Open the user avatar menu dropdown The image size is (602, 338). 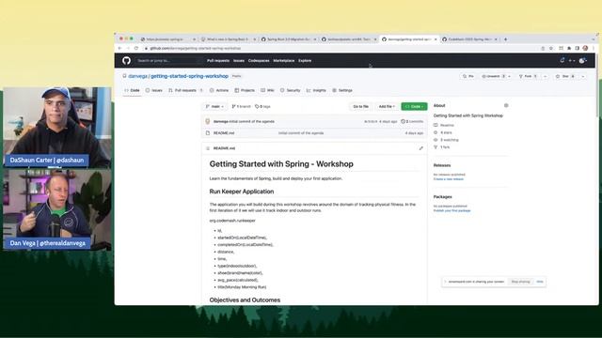[583, 60]
